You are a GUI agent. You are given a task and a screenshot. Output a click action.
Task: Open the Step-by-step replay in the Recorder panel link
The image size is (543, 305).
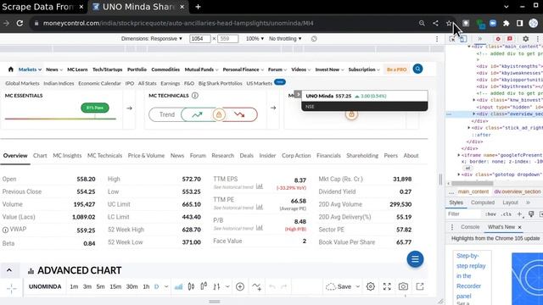[x=471, y=275]
